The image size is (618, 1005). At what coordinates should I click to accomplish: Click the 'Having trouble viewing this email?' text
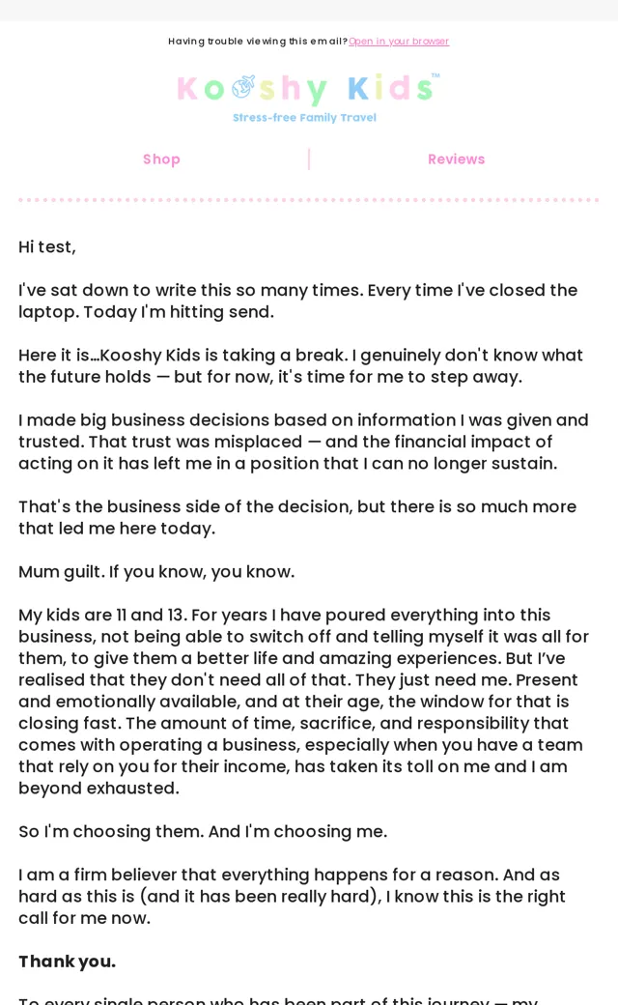[x=258, y=41]
